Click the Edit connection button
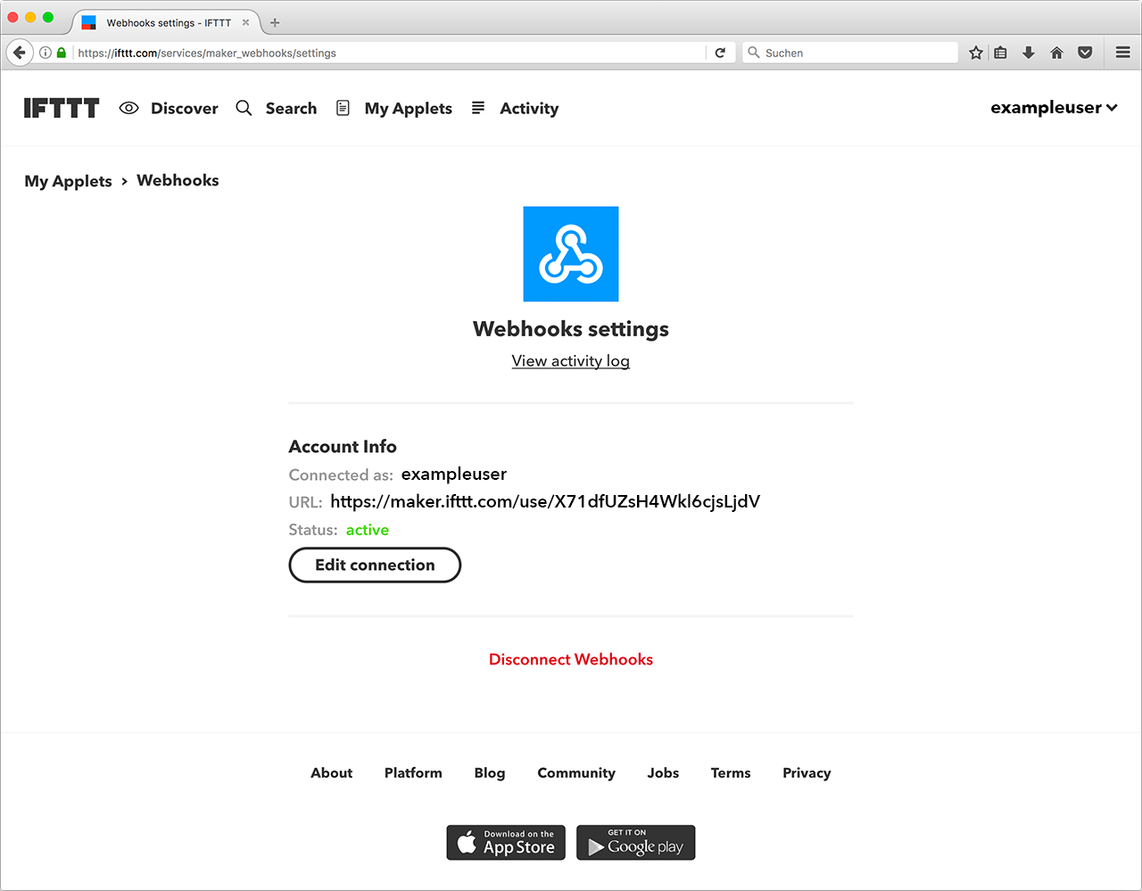Viewport: 1142px width, 891px height. click(374, 565)
